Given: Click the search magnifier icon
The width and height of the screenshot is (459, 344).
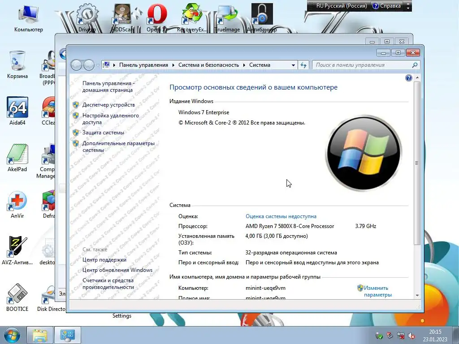Looking at the screenshot, I should pyautogui.click(x=415, y=65).
